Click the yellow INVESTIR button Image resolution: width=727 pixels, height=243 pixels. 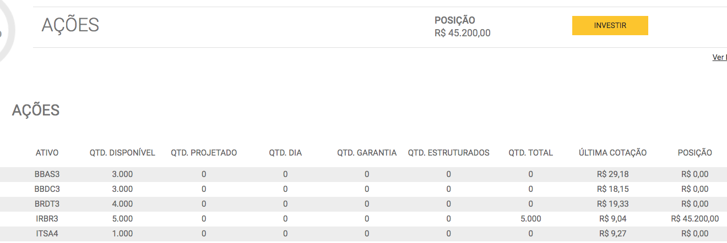610,25
